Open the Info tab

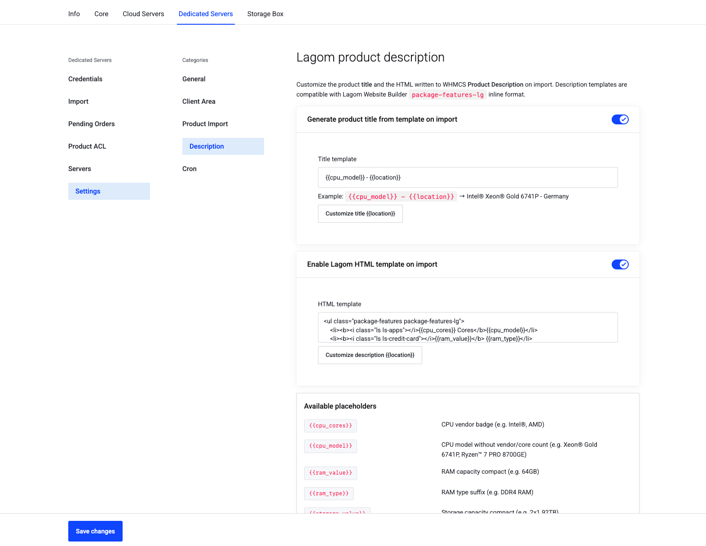pos(74,14)
